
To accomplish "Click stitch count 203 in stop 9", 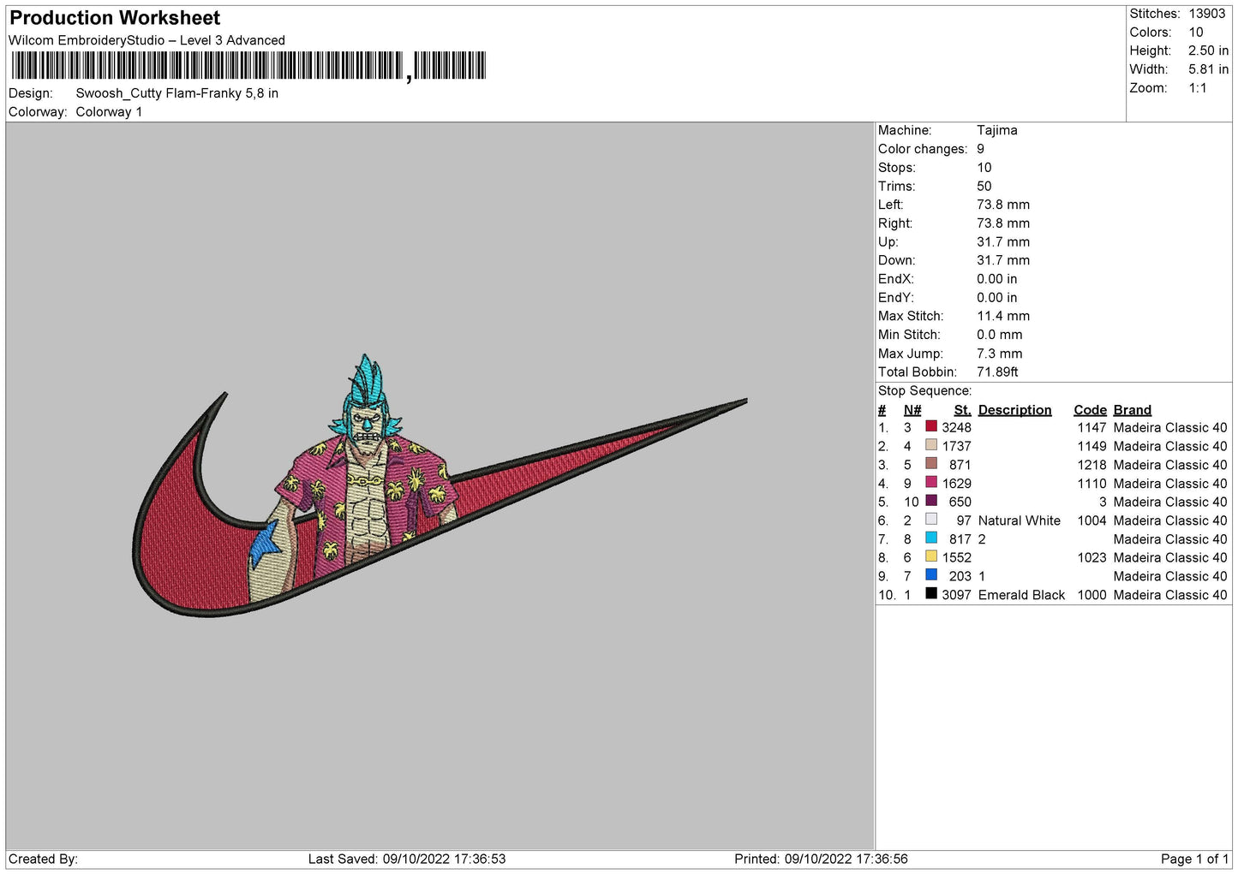I will [960, 576].
